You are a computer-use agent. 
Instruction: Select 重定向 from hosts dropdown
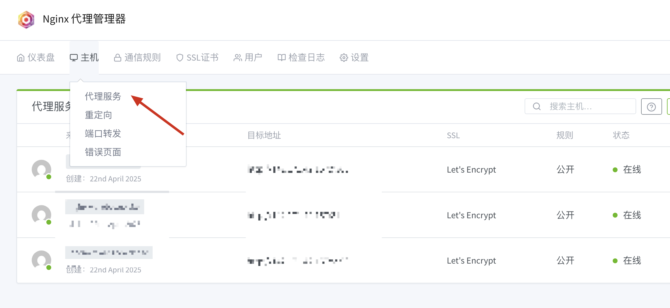click(x=98, y=115)
